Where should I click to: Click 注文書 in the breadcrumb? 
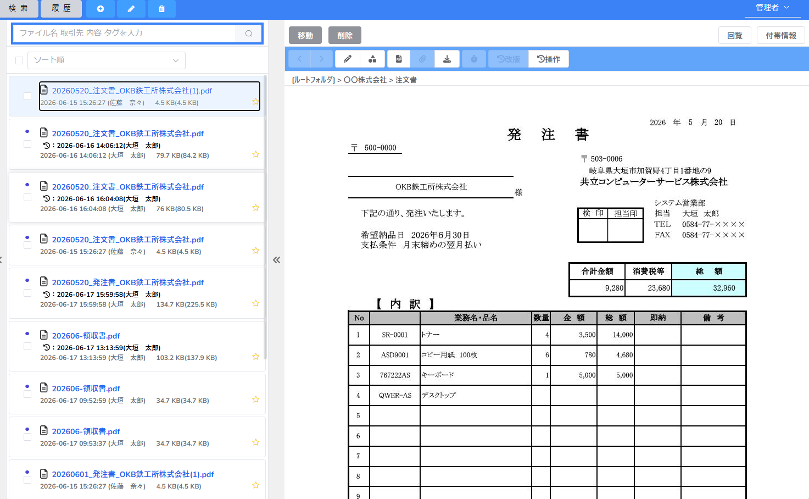(x=406, y=80)
